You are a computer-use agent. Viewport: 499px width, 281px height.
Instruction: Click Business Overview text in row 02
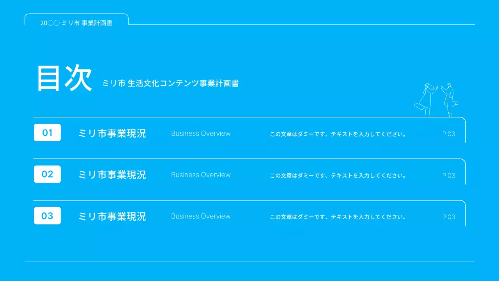pyautogui.click(x=201, y=175)
